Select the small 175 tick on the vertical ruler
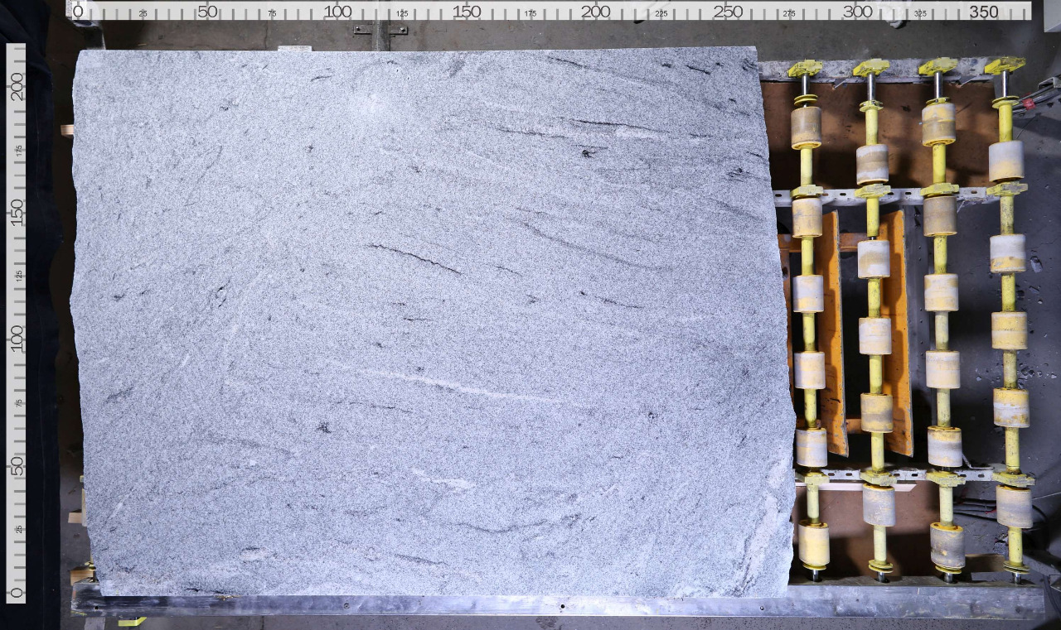The height and width of the screenshot is (630, 1061). (18, 149)
